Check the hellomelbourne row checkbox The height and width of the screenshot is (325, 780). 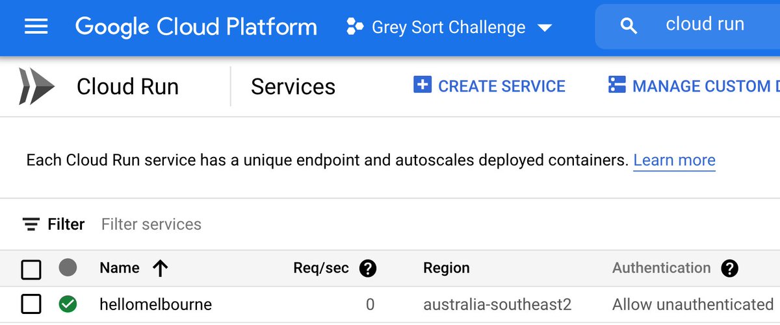click(x=31, y=304)
